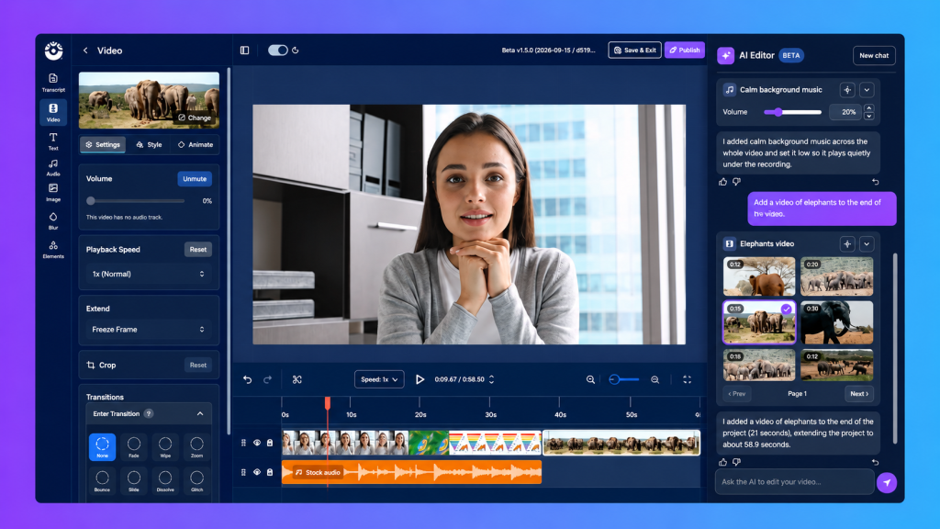This screenshot has width=940, height=529.
Task: Collapse the Elephants video card
Action: click(867, 244)
